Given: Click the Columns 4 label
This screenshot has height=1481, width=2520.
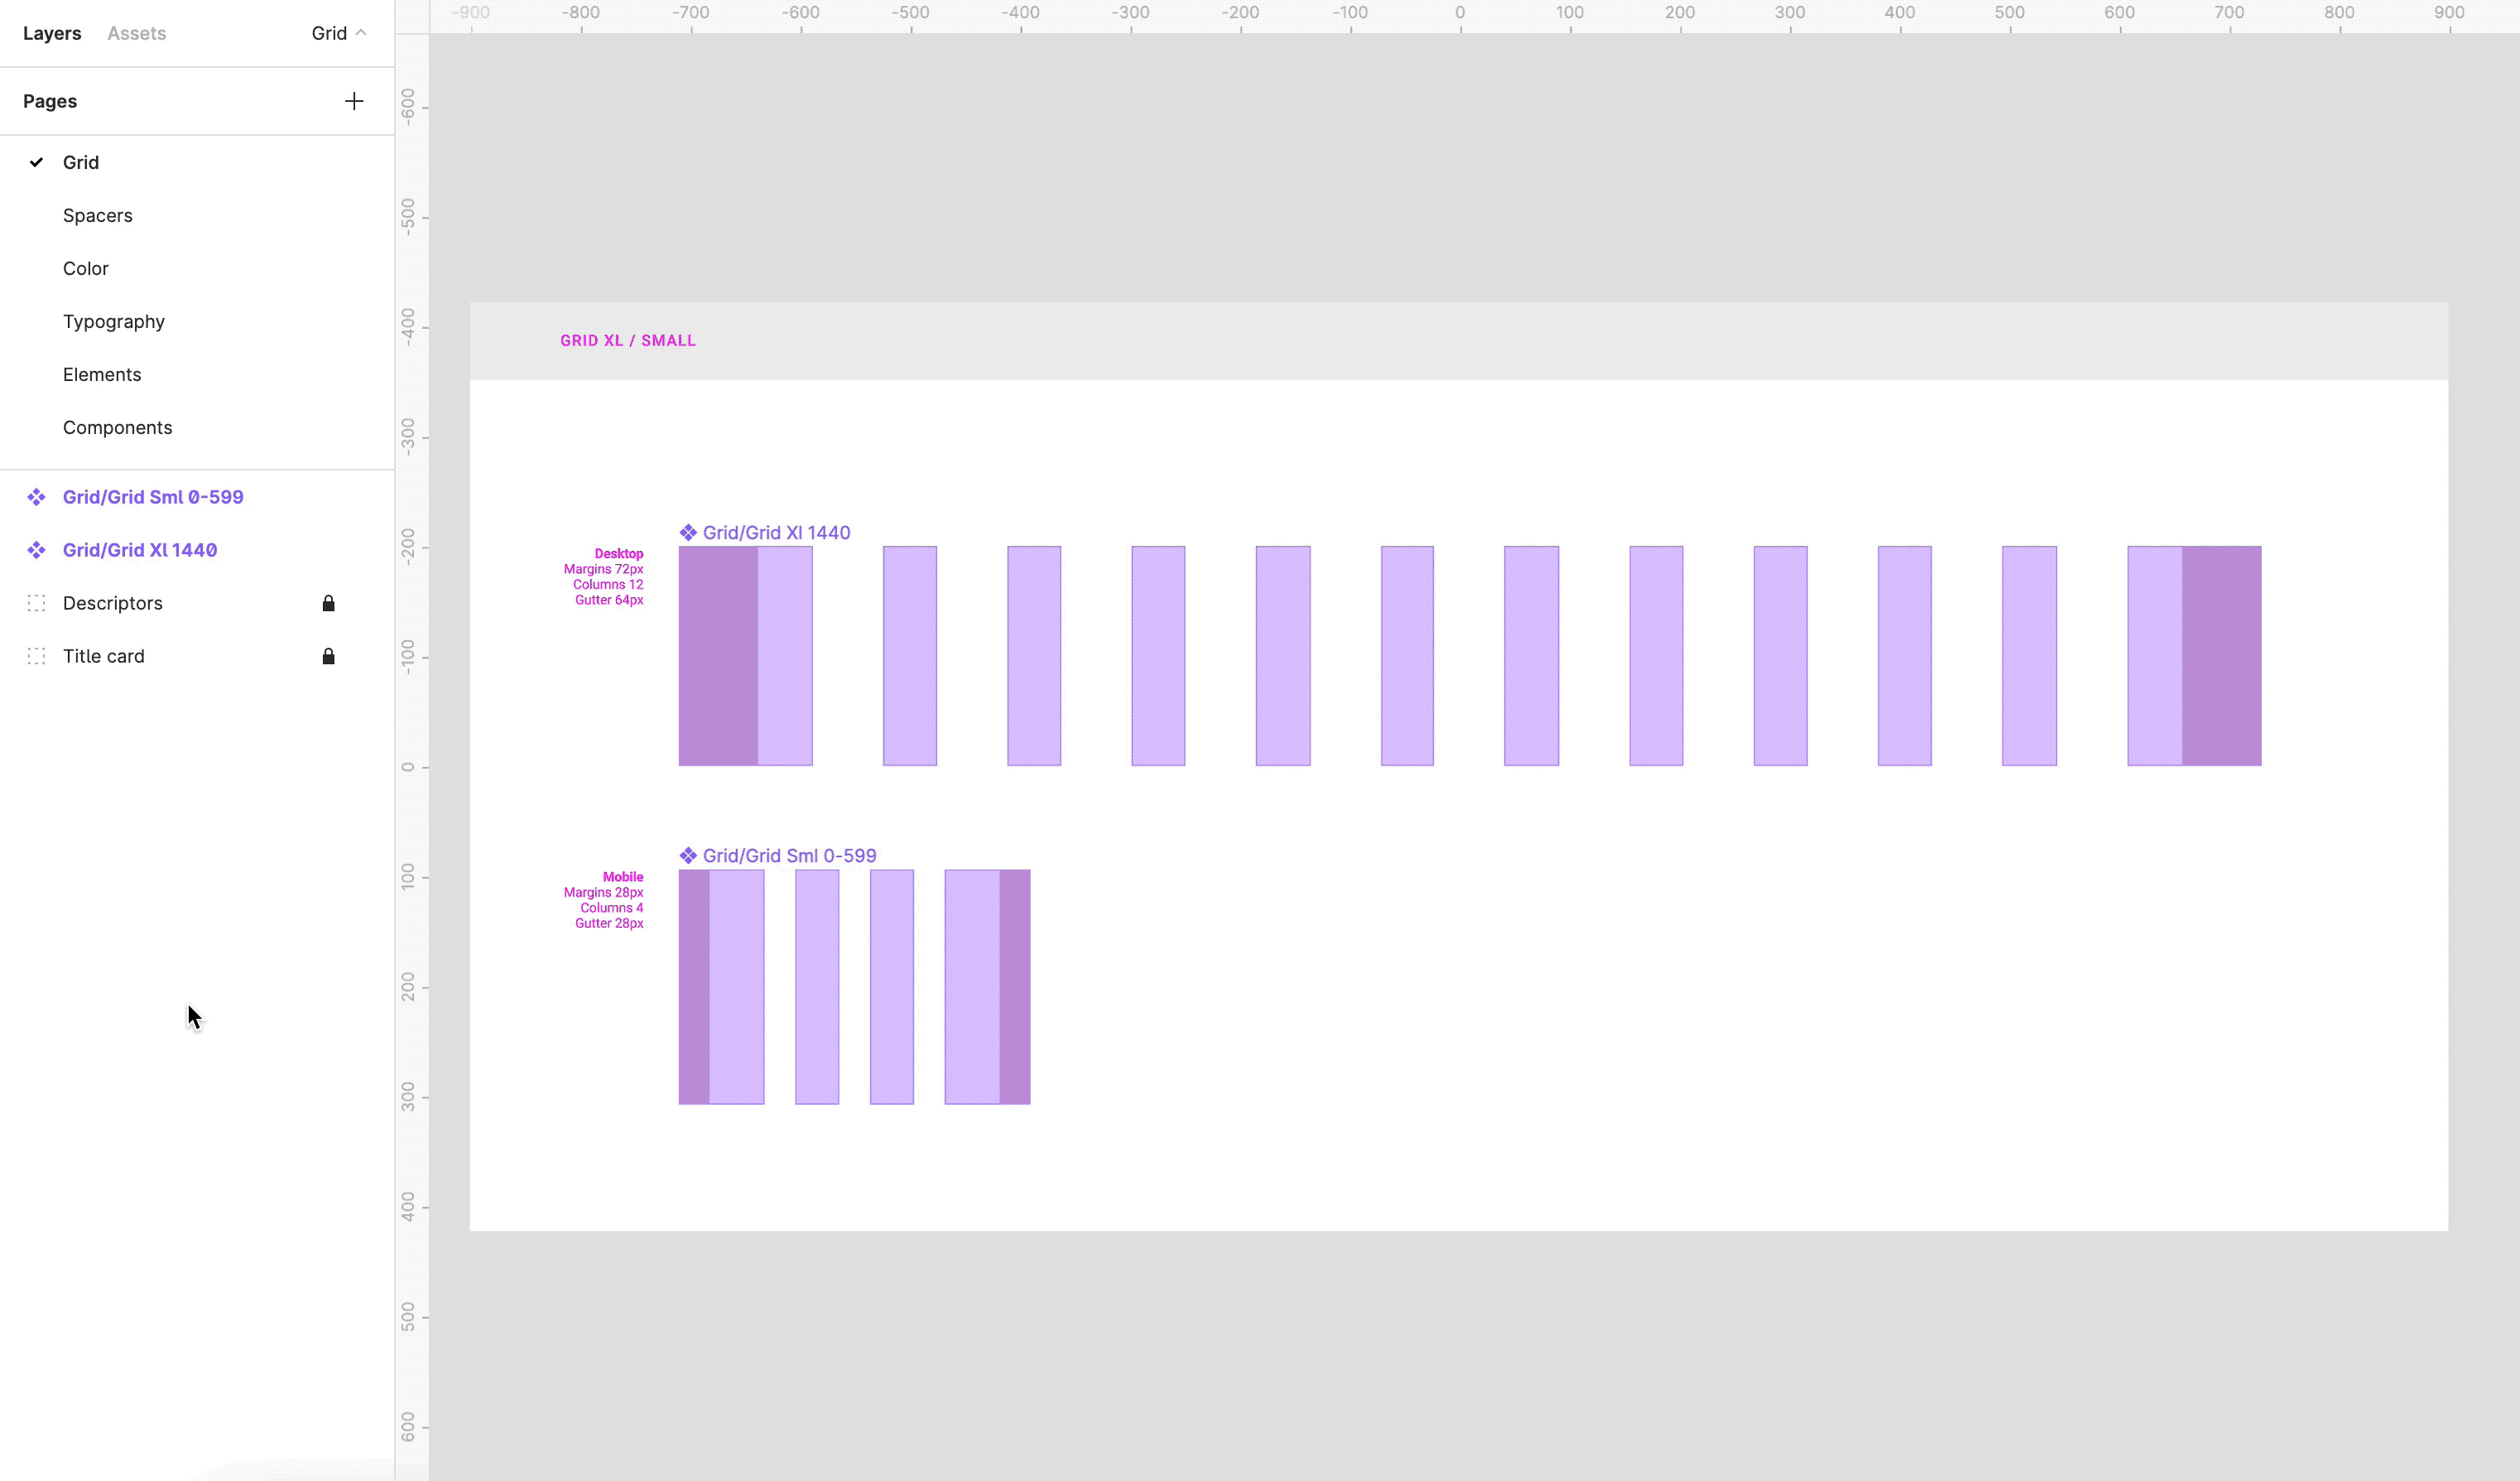Looking at the screenshot, I should click(x=612, y=908).
